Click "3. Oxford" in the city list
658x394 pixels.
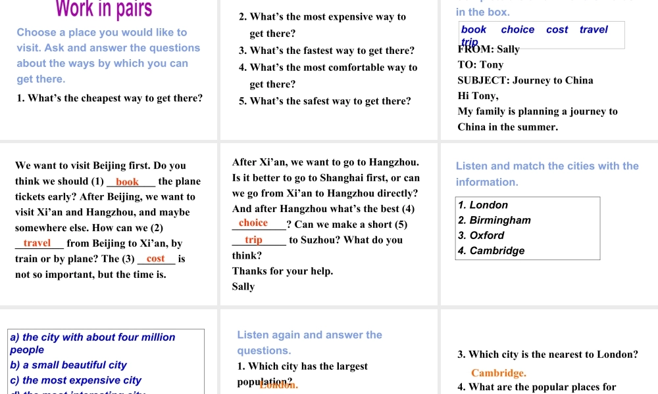click(481, 235)
